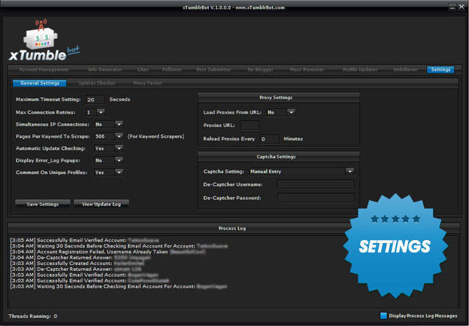Click the xTumble bot logo
The width and height of the screenshot is (469, 326).
click(x=44, y=40)
